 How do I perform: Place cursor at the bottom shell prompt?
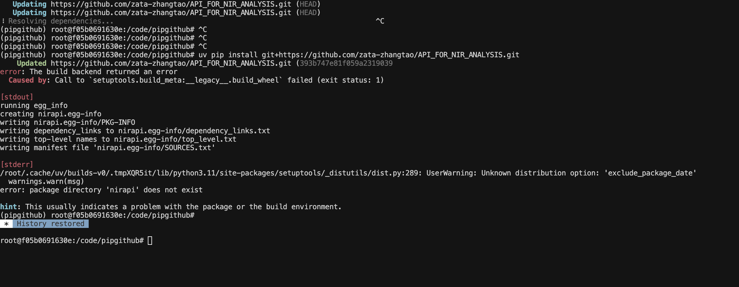point(150,241)
